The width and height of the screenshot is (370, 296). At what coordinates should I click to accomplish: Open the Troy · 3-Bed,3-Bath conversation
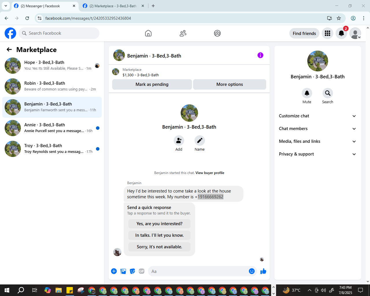(52, 149)
